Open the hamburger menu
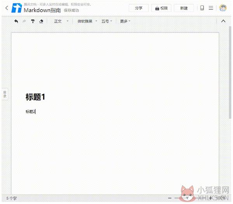This screenshot has height=204, width=233. pyautogui.click(x=211, y=8)
